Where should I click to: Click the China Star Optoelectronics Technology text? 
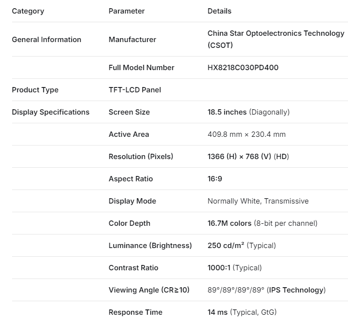276,34
